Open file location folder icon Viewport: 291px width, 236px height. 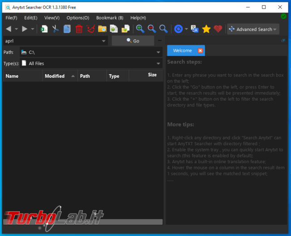pos(102,29)
